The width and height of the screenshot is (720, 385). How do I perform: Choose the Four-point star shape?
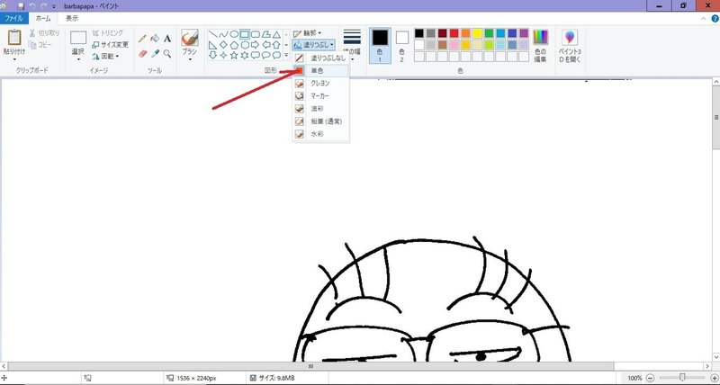(x=223, y=55)
